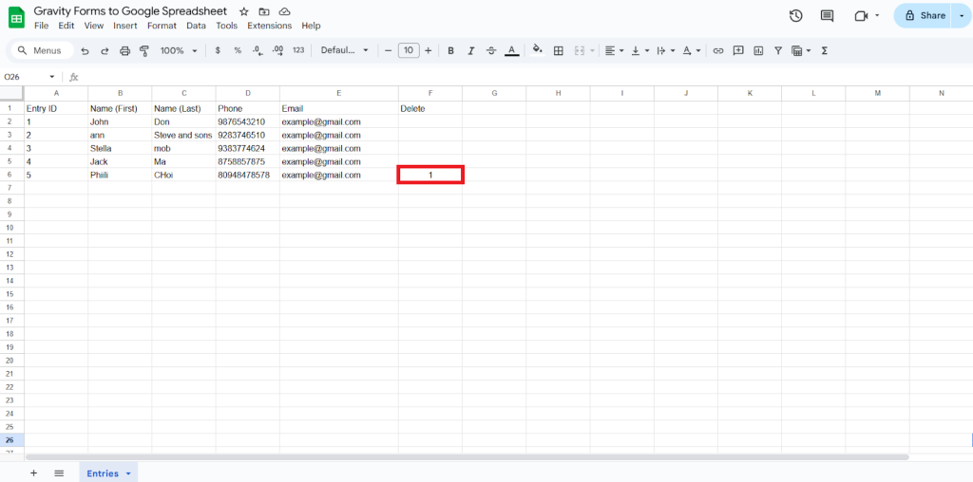973x482 pixels.
Task: Open the zoom 100% dropdown
Action: (x=179, y=51)
